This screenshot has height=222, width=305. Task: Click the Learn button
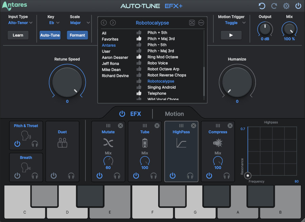pyautogui.click(x=18, y=35)
